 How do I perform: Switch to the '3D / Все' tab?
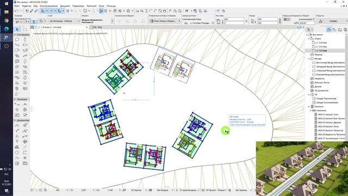(x=96, y=27)
